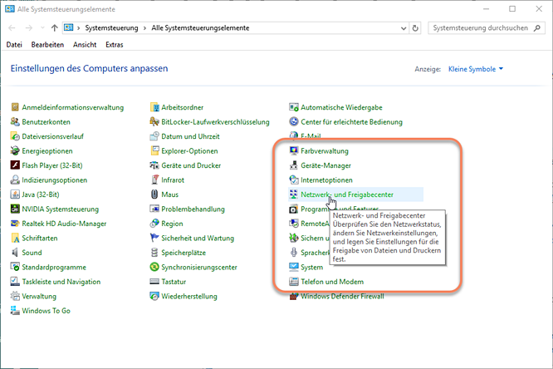The width and height of the screenshot is (553, 369).
Task: Click the Indizierungsoptionen icon
Action: (15, 180)
